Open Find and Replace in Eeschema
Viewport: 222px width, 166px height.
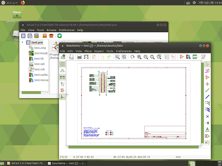(x=124, y=57)
